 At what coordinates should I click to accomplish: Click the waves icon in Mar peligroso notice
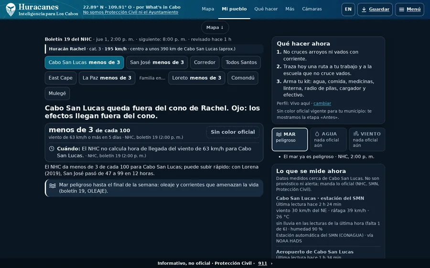pyautogui.click(x=53, y=186)
